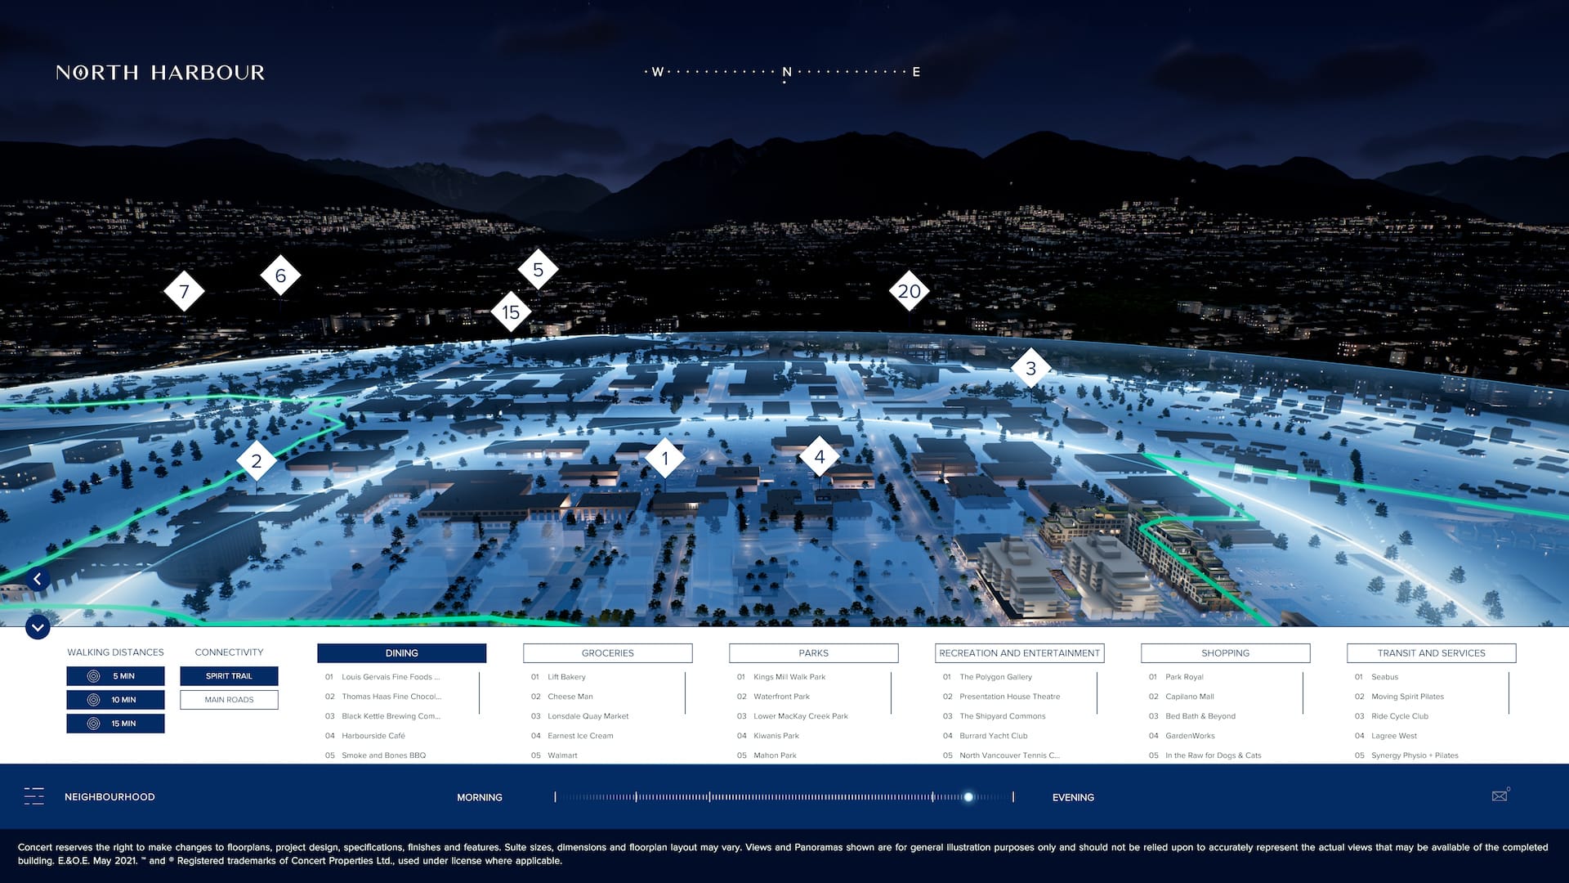The height and width of the screenshot is (883, 1569).
Task: Select diamond marker 15 on map
Action: click(x=511, y=312)
